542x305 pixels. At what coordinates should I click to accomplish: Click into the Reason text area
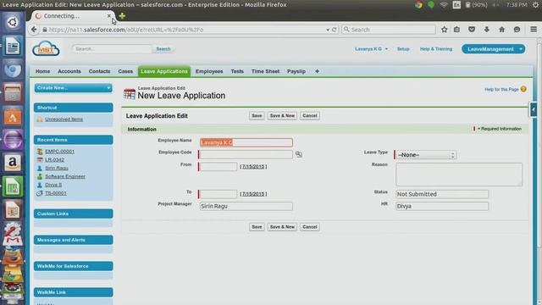pos(459,175)
